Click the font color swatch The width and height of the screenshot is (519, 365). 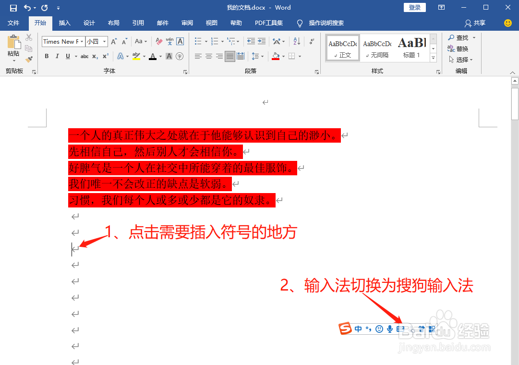click(x=153, y=57)
